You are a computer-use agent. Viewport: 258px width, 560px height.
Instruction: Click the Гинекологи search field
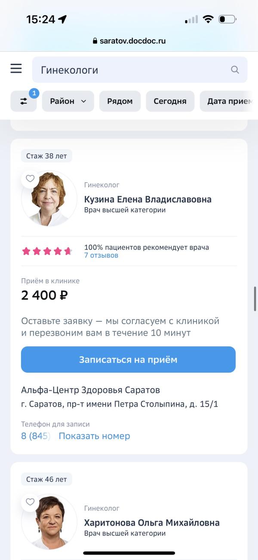pos(133,70)
